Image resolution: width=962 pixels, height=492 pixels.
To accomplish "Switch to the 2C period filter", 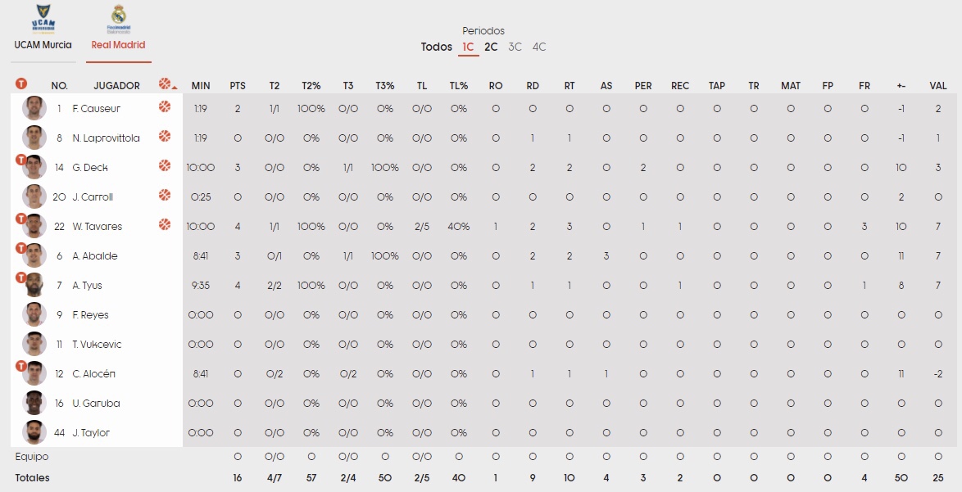I will (x=491, y=47).
